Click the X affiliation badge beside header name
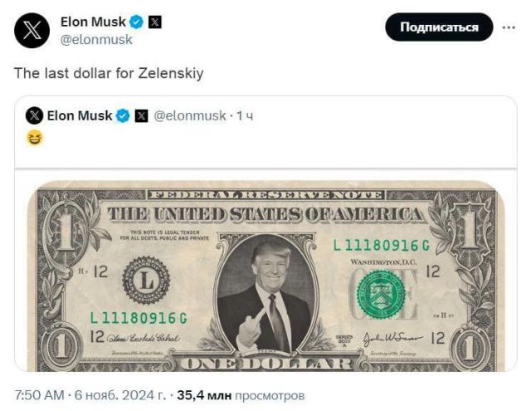Image resolution: width=531 pixels, height=411 pixels. [x=155, y=22]
